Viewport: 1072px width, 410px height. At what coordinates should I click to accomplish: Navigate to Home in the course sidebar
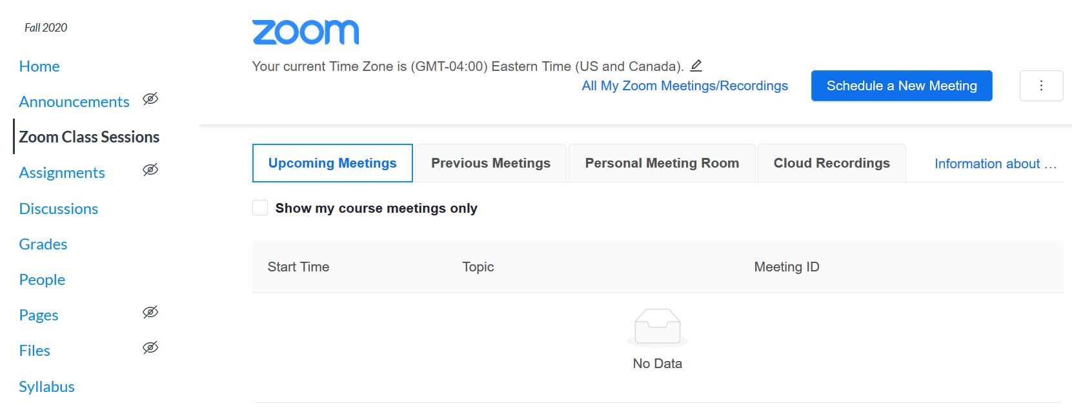(x=39, y=66)
